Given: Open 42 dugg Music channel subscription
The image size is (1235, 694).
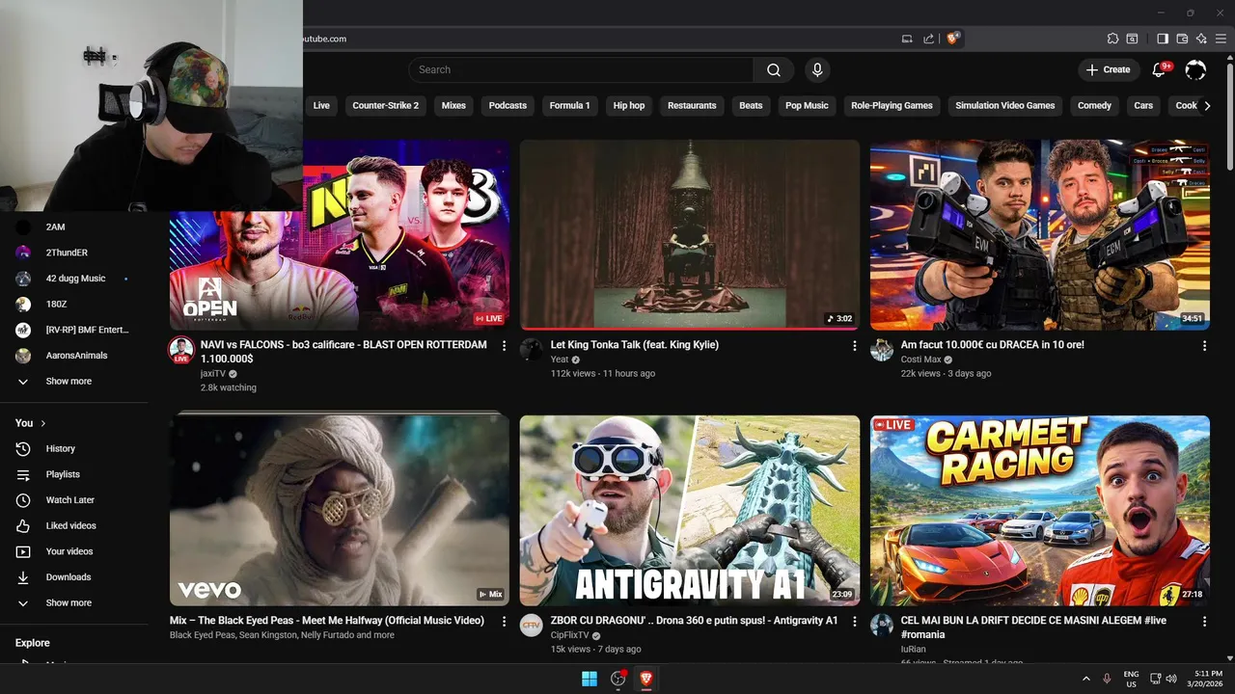Looking at the screenshot, I should pyautogui.click(x=74, y=279).
